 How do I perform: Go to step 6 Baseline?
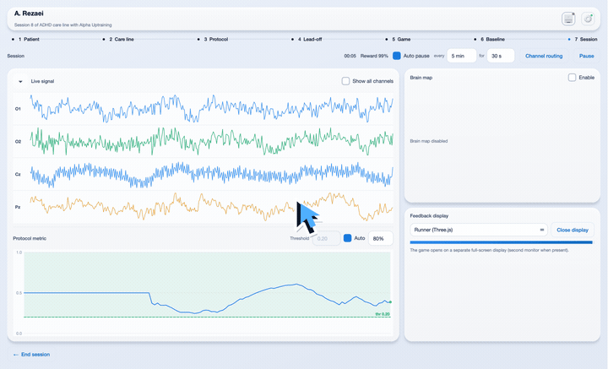pyautogui.click(x=492, y=39)
